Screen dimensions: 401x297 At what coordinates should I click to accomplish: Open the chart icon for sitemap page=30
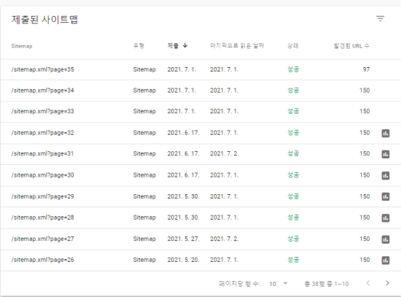tap(386, 176)
